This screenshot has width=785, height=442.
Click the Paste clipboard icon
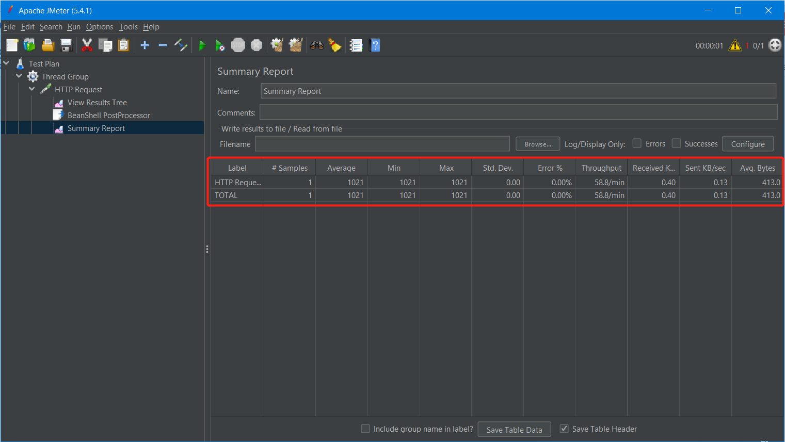[x=123, y=45]
